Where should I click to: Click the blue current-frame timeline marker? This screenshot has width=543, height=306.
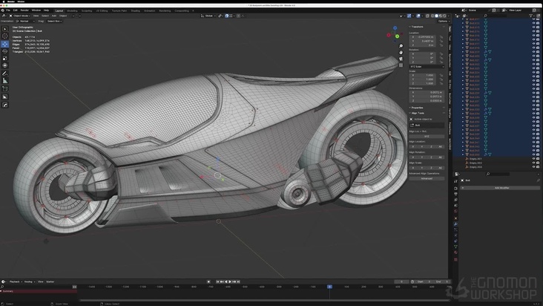tap(329, 287)
